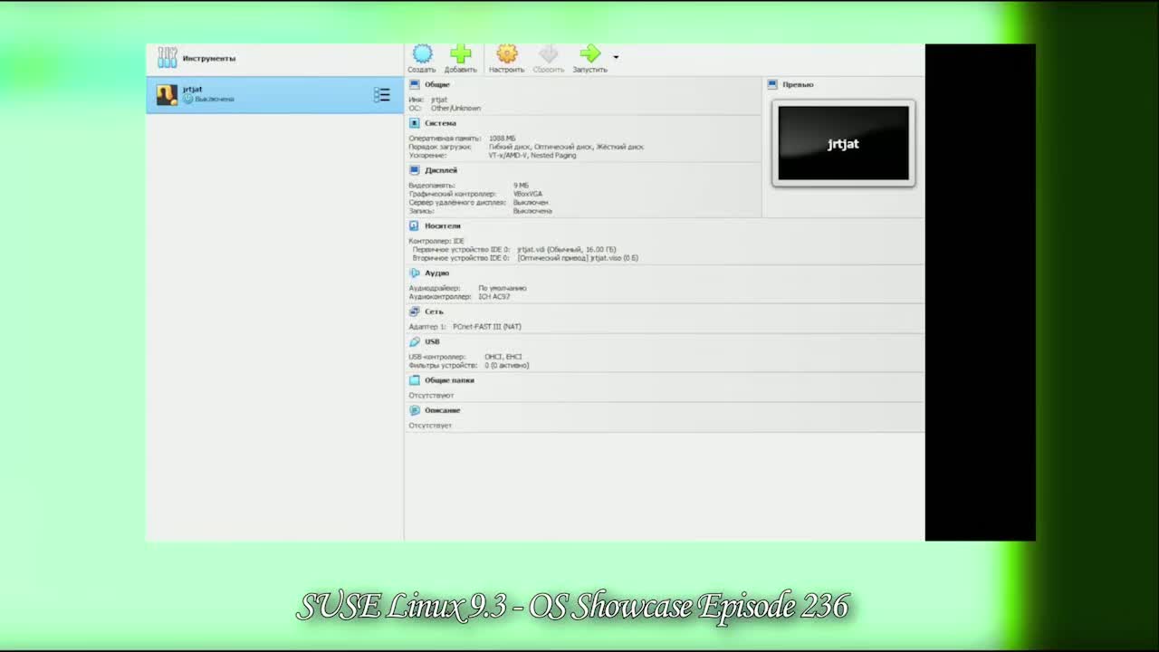1159x652 pixels.
Task: Click the USB plug icon
Action: pos(414,341)
